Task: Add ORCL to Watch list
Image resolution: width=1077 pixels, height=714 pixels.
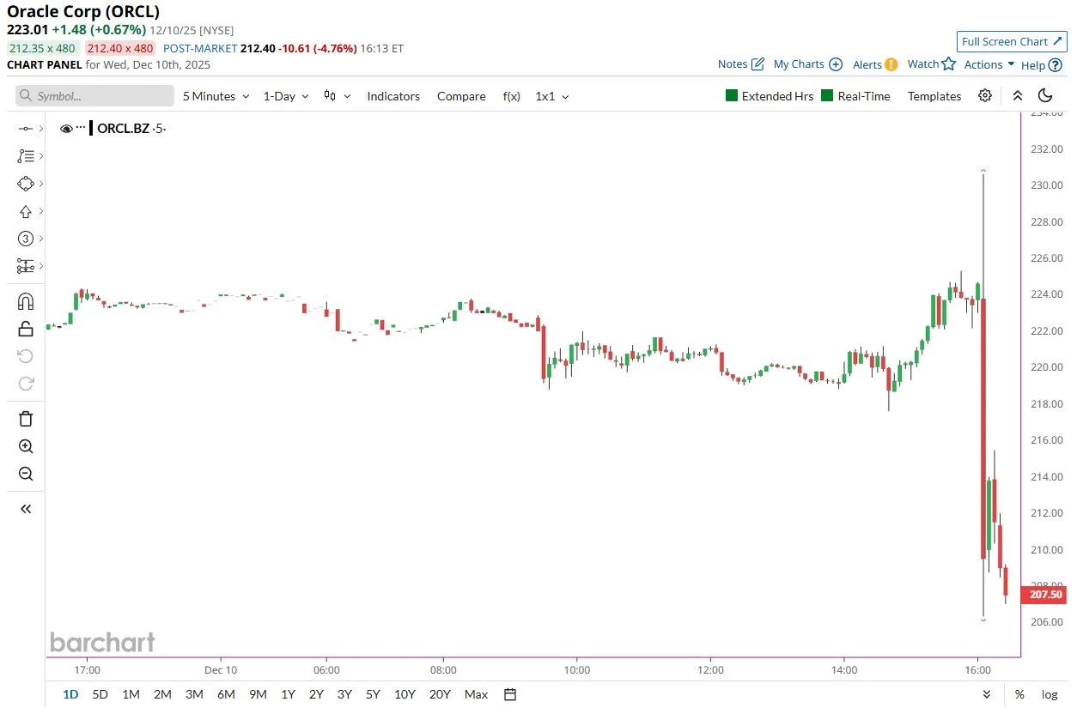Action: coord(932,64)
